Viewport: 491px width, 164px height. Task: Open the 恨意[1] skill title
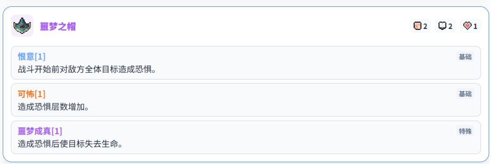pyautogui.click(x=32, y=57)
